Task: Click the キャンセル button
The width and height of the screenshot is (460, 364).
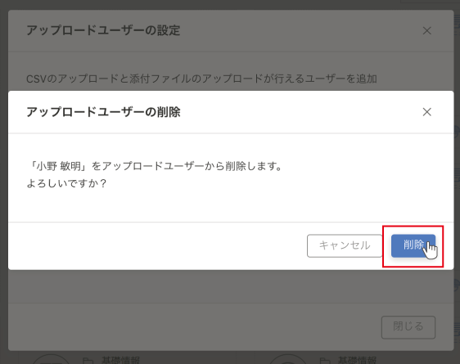Action: click(345, 245)
